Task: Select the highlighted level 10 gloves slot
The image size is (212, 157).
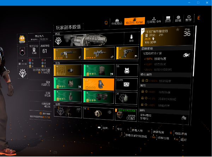Action: 99,84
